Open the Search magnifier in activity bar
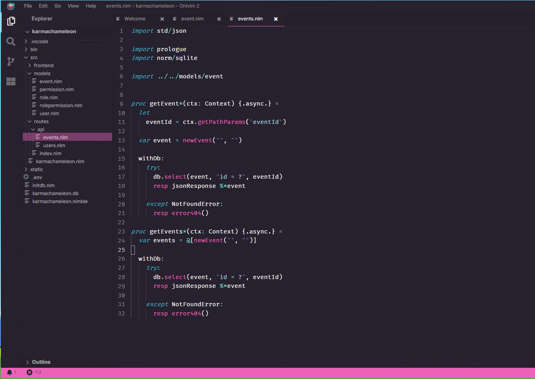 tap(11, 42)
